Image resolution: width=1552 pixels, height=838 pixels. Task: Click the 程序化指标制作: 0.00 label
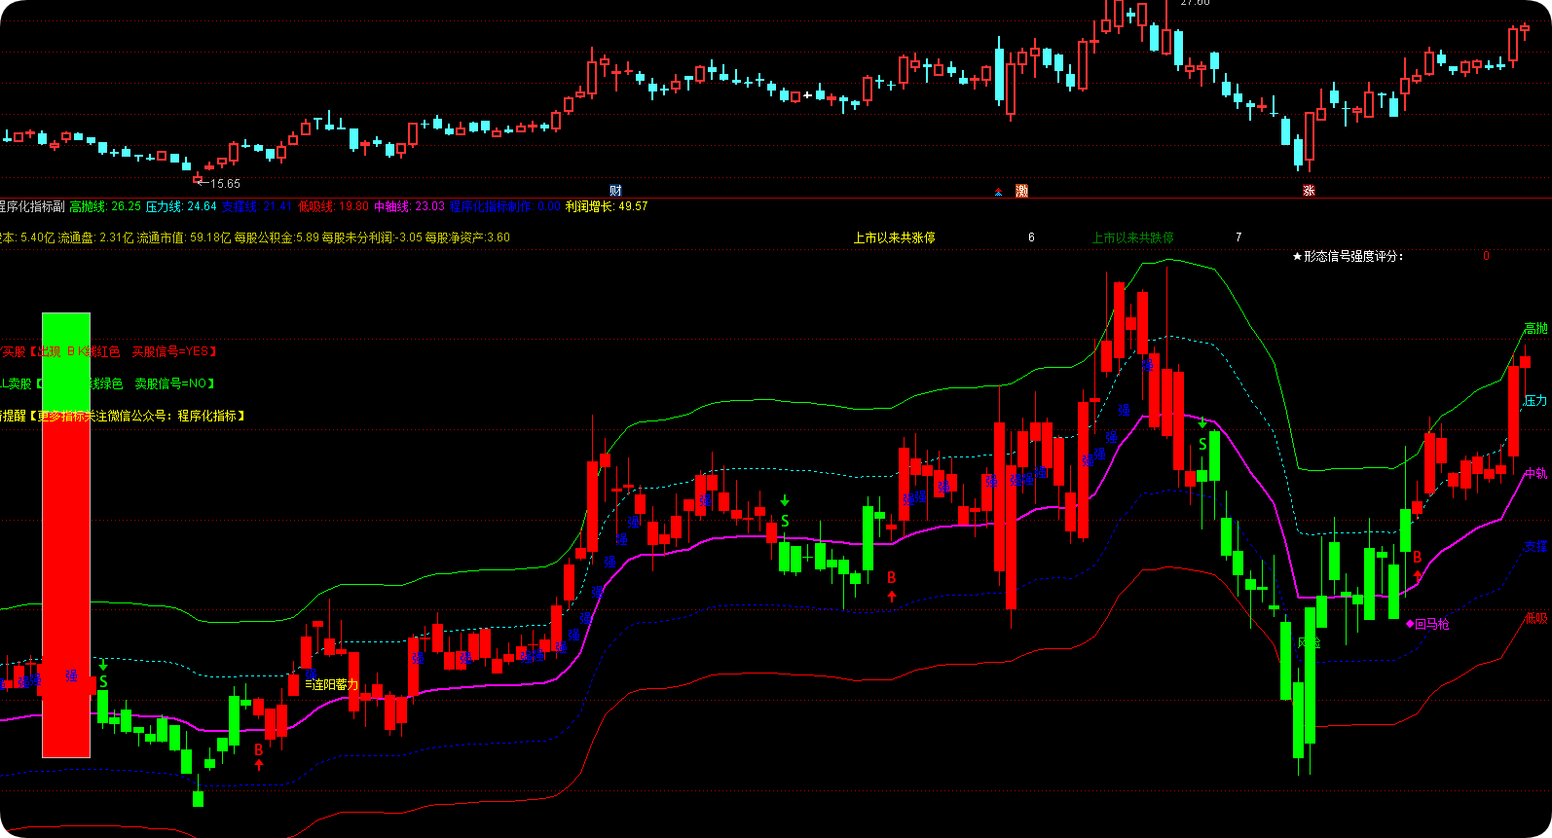(505, 206)
